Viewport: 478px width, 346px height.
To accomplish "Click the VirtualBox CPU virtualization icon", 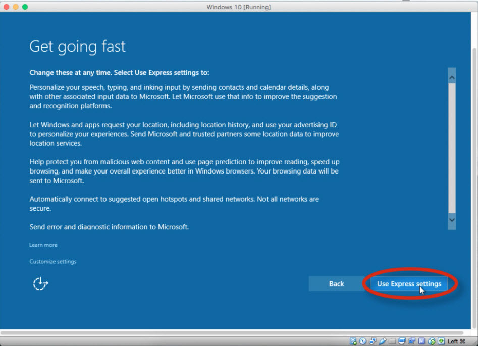I will click(x=421, y=341).
